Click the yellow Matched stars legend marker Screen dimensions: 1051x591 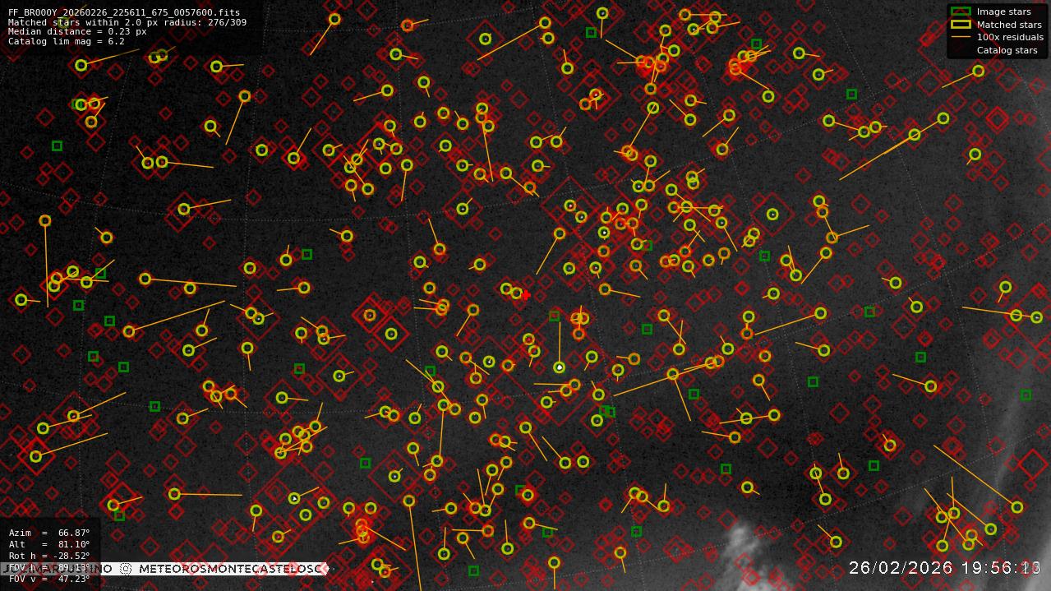[961, 25]
